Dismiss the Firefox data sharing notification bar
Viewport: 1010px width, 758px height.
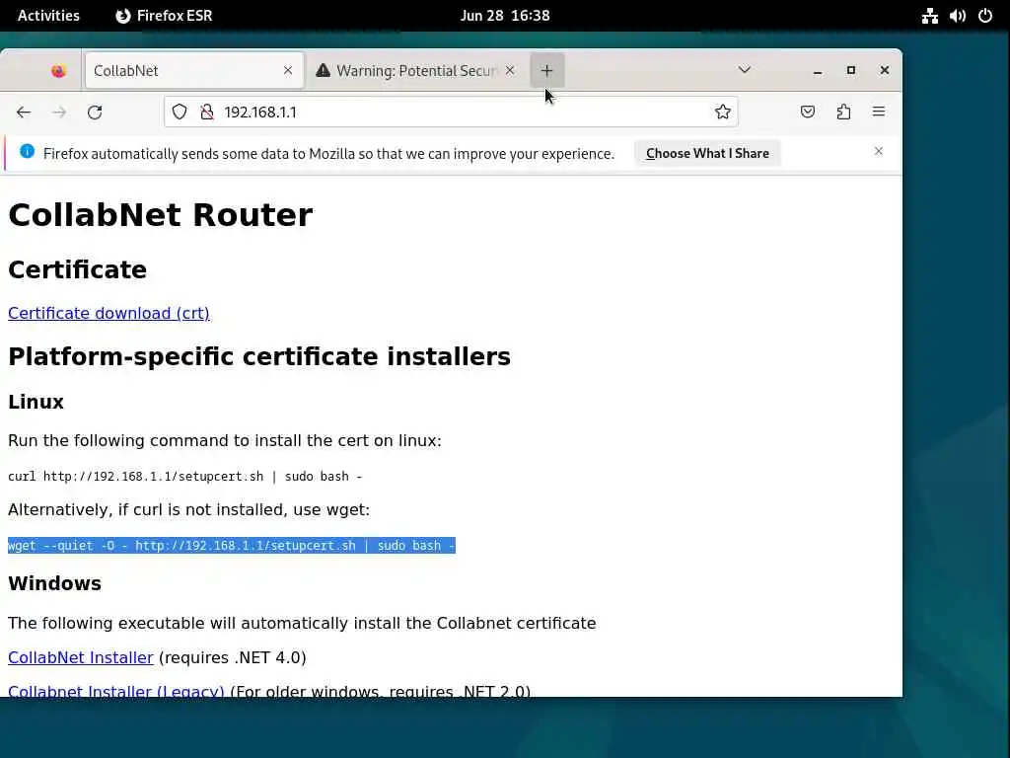pyautogui.click(x=879, y=151)
